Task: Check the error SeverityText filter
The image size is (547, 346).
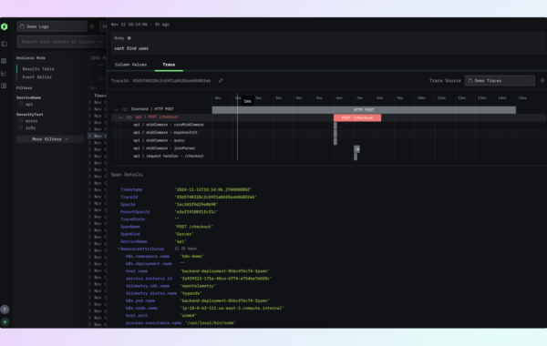Action: click(x=21, y=120)
